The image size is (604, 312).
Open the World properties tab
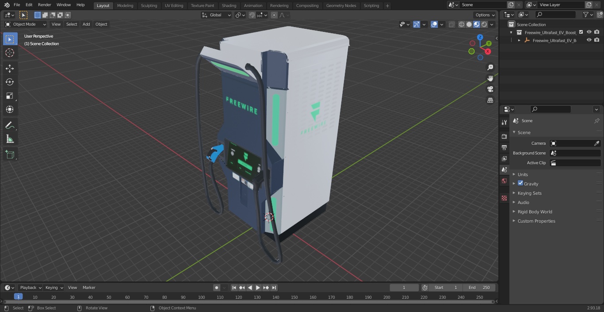point(504,181)
